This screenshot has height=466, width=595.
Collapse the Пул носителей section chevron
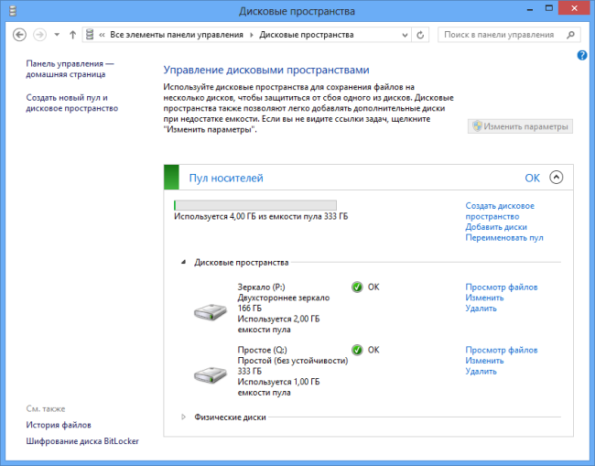tap(557, 178)
